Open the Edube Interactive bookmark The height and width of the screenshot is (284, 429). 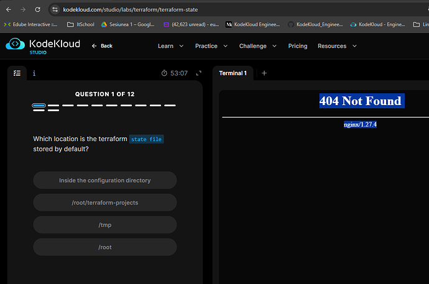tap(30, 25)
